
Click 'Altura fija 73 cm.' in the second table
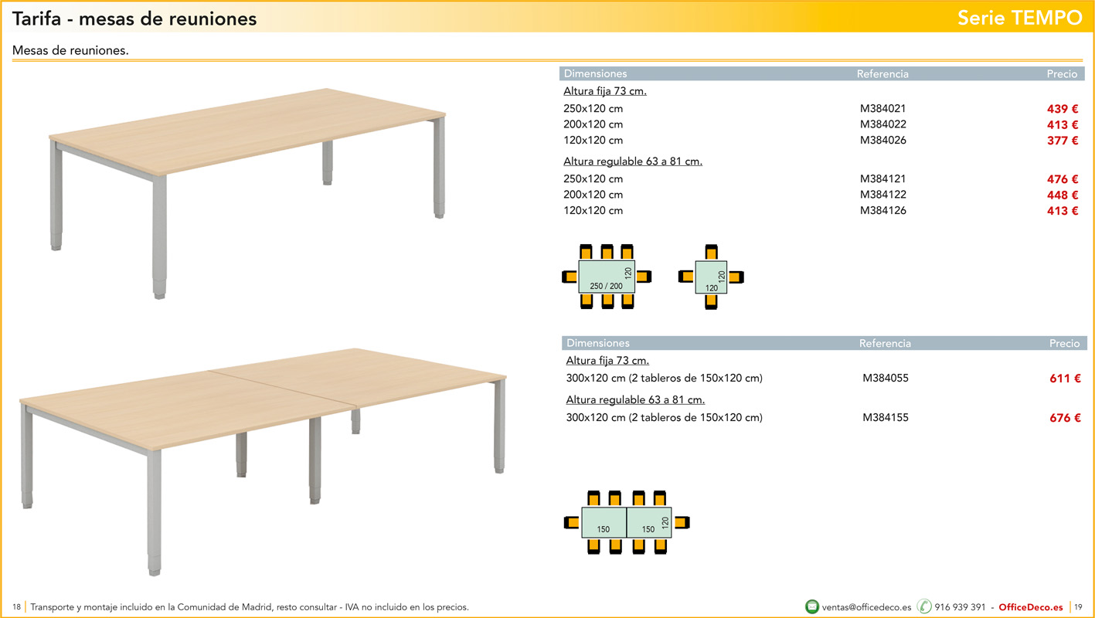(x=607, y=361)
